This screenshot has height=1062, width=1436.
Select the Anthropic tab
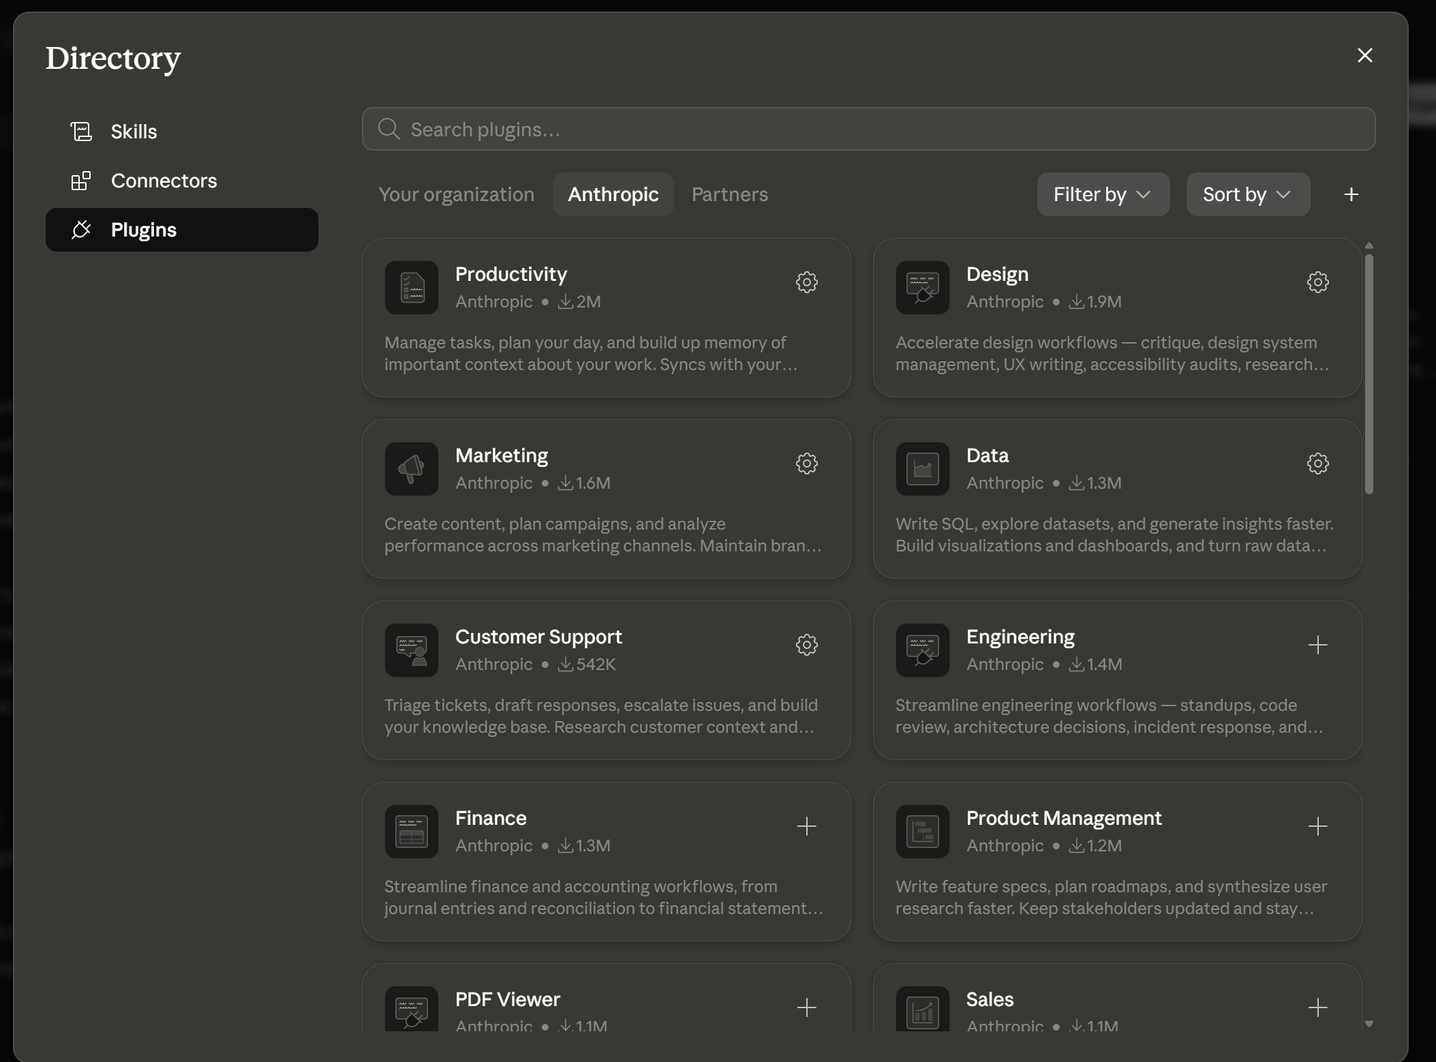tap(613, 194)
